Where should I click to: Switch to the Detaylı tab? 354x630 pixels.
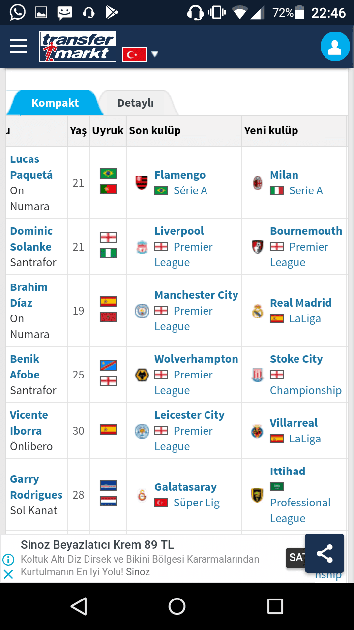(136, 103)
